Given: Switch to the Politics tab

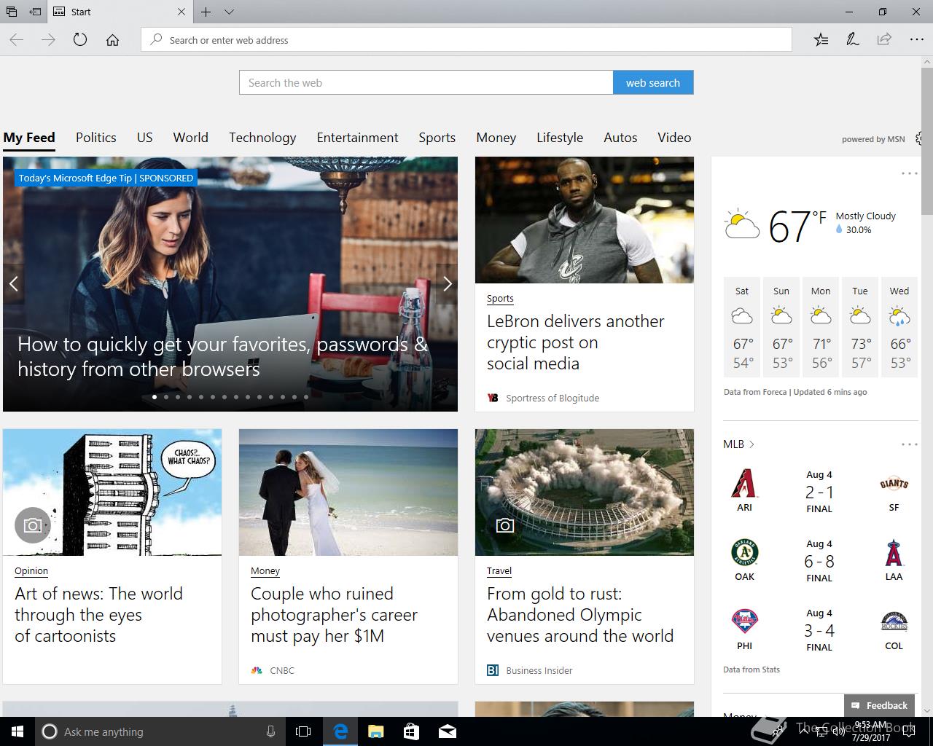Looking at the screenshot, I should coord(95,138).
